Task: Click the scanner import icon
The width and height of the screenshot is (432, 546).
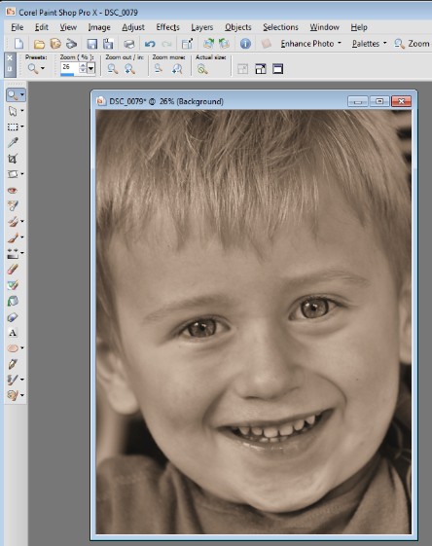Action: 71,44
